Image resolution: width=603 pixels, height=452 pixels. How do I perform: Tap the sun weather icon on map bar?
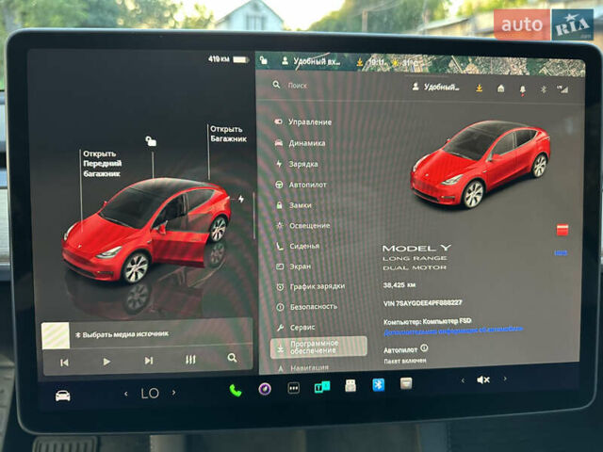(x=395, y=62)
